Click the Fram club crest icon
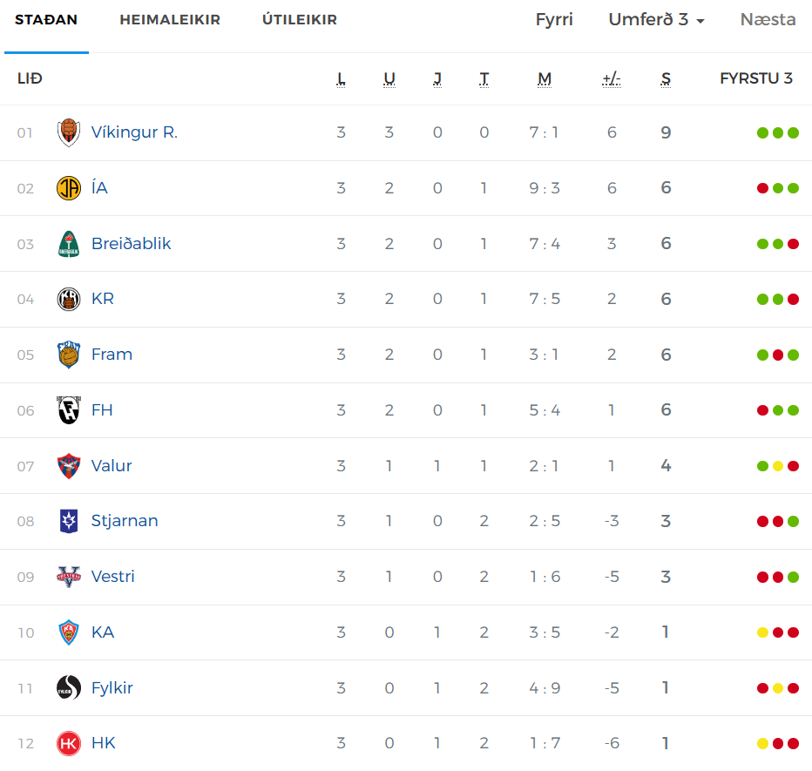This screenshot has height=771, width=812. point(68,355)
